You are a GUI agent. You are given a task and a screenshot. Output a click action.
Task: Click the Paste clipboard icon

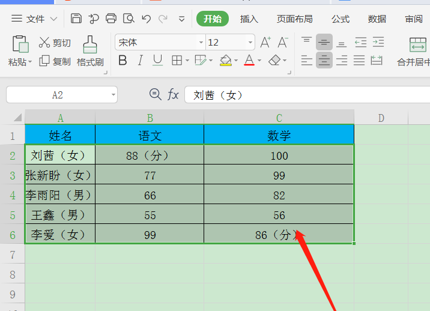[x=20, y=44]
